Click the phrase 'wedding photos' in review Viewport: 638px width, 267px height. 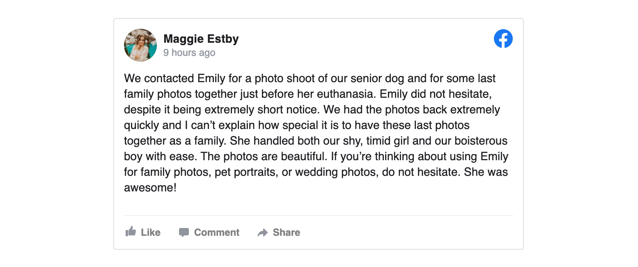(335, 172)
